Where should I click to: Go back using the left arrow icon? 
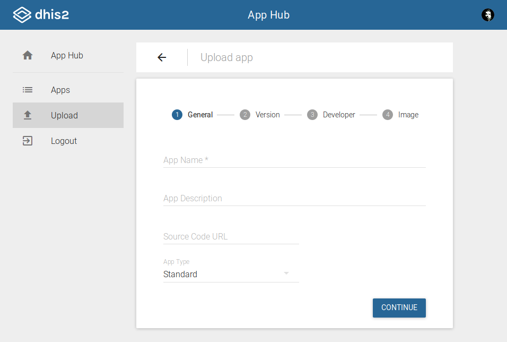tap(162, 57)
